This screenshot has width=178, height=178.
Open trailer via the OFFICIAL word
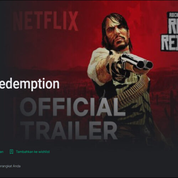[x=73, y=107]
